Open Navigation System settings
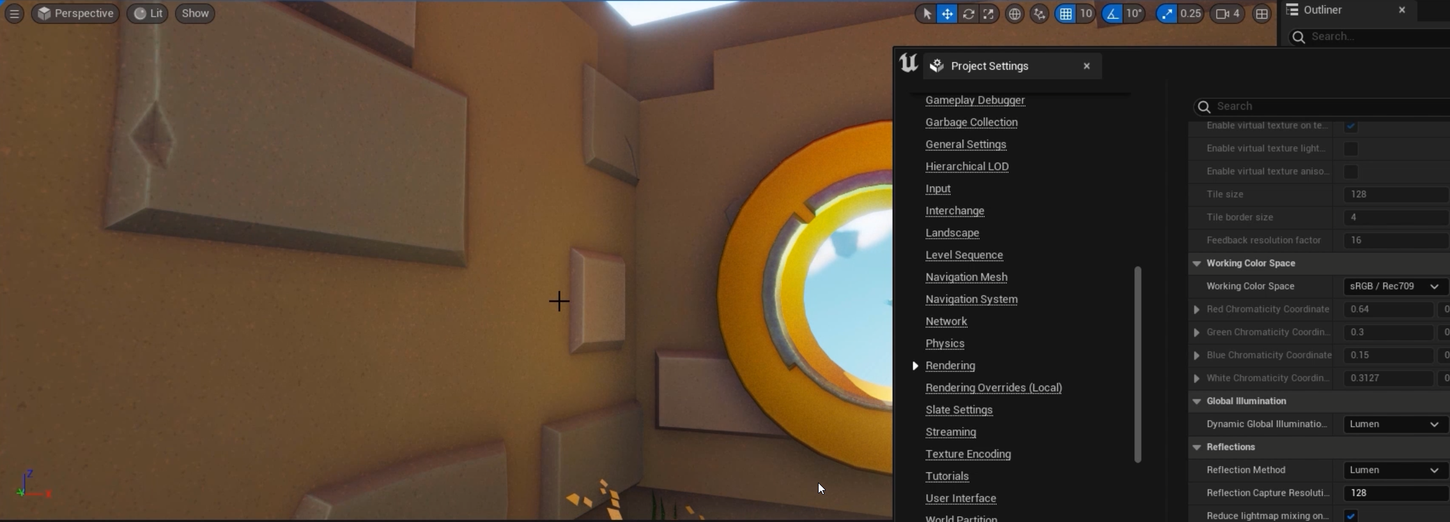 coord(971,299)
